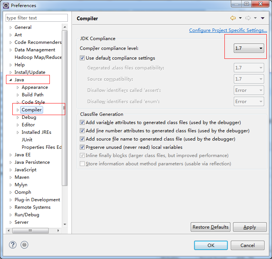This screenshot has height=259, width=272.
Task: Select Help in the preferences tree
Action: coord(19,65)
